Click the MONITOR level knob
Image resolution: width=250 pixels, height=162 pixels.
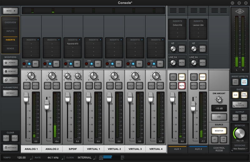click(240, 133)
